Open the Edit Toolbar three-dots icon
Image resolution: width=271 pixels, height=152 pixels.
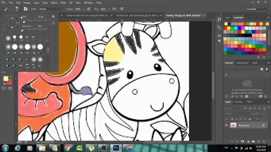click(4, 72)
